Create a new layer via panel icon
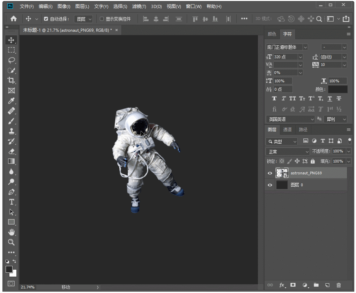The width and height of the screenshot is (356, 293). coord(327,285)
